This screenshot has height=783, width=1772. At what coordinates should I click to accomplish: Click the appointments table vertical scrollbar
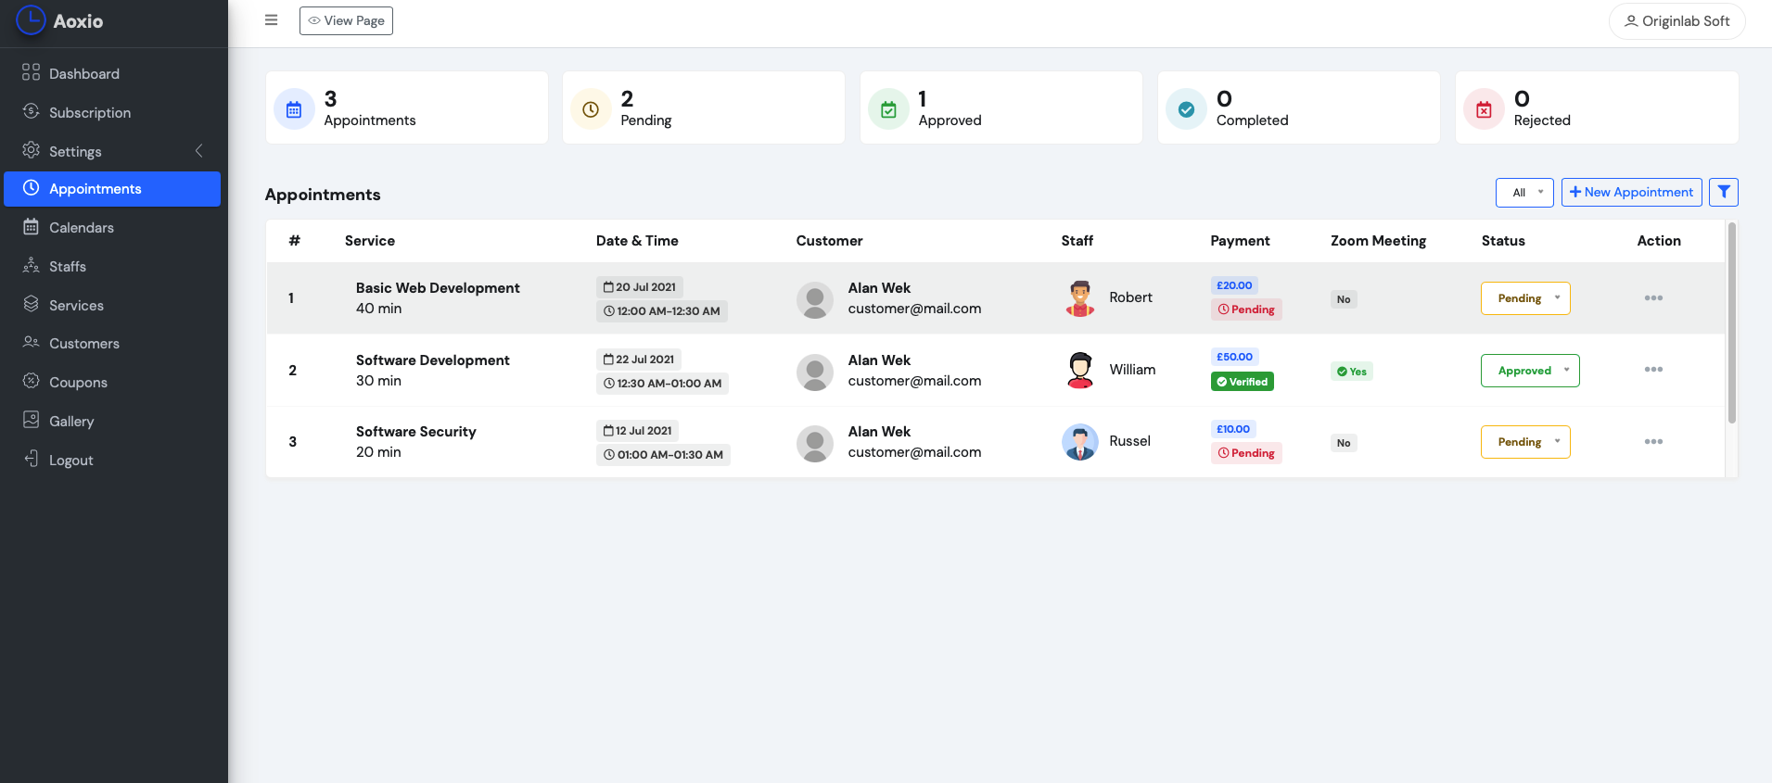(1731, 324)
